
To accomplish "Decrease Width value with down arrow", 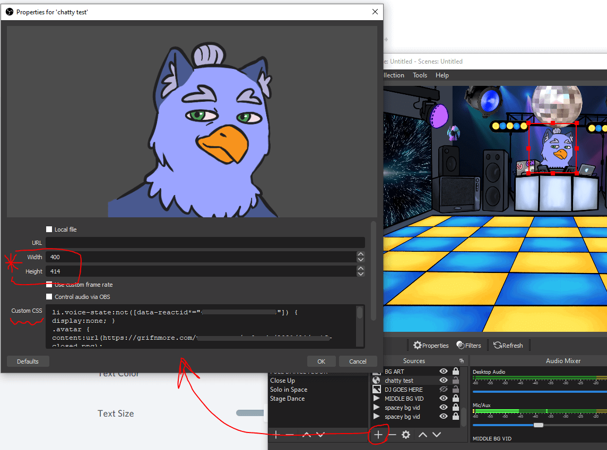I will (x=360, y=260).
